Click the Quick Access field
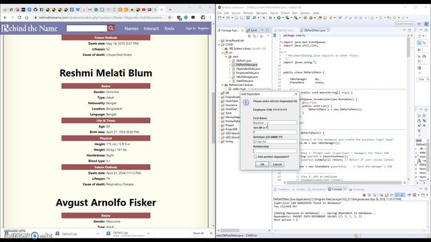This screenshot has height=242, width=431. 404,24
